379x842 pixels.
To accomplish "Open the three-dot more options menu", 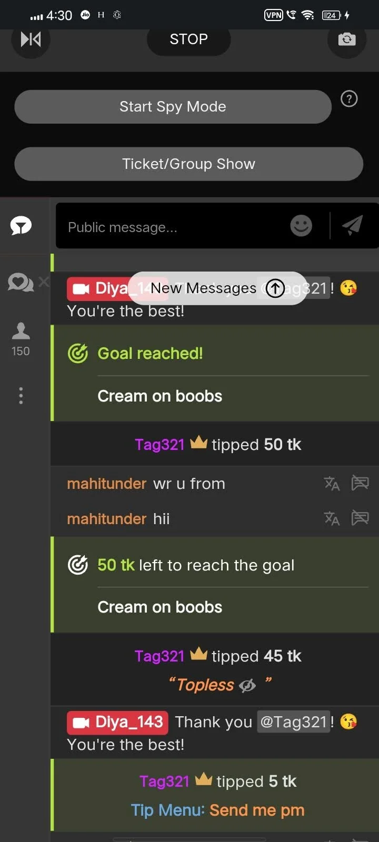I will [x=21, y=396].
